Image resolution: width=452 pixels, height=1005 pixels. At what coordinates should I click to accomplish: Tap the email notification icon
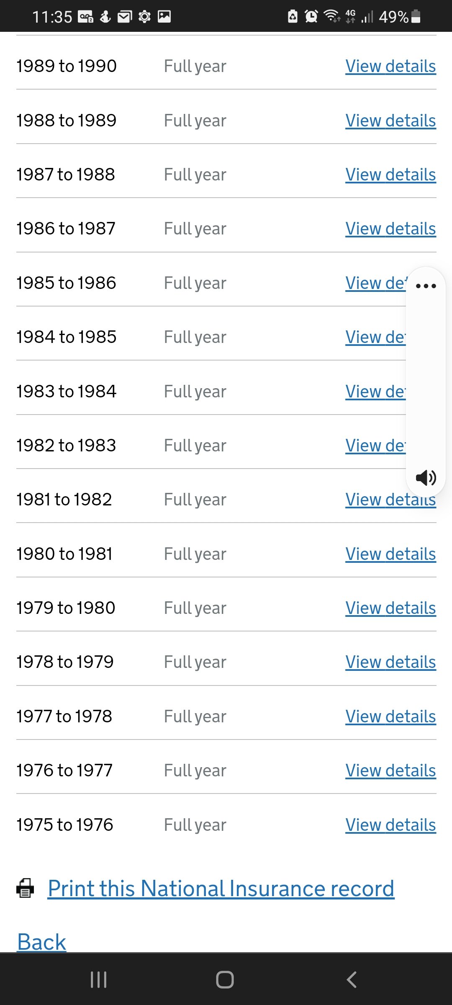(124, 16)
